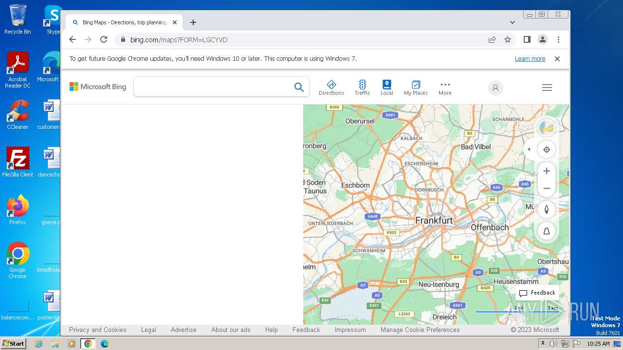Image resolution: width=623 pixels, height=350 pixels.
Task: Click the Eschborn map label
Action: click(355, 185)
